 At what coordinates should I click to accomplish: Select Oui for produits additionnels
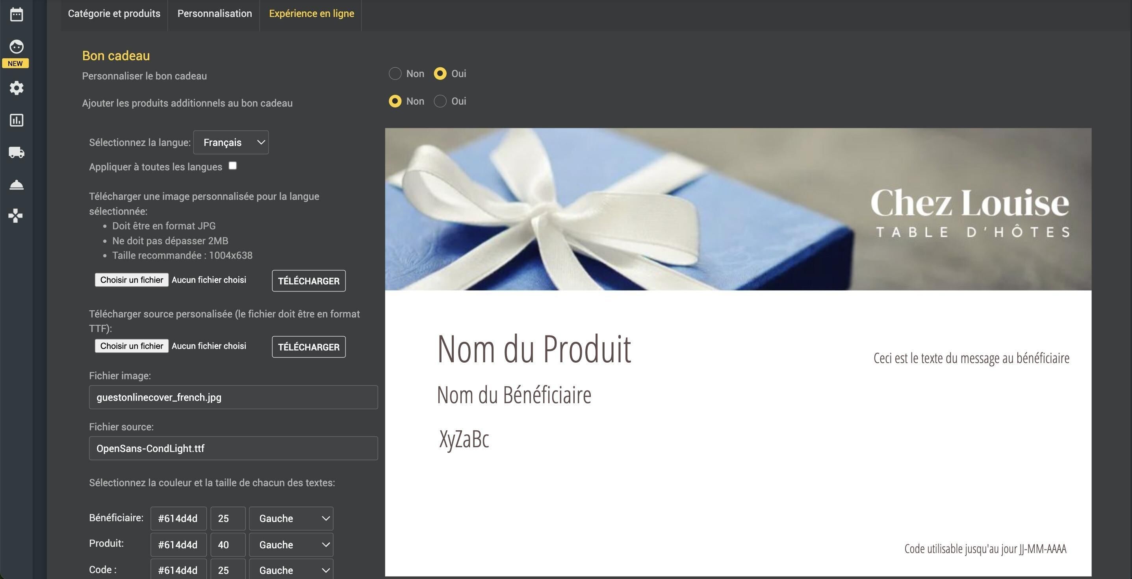point(440,101)
